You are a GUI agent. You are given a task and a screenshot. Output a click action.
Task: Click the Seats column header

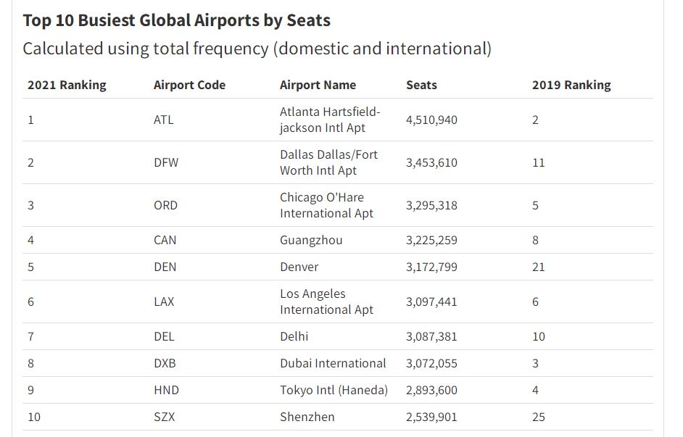pyautogui.click(x=421, y=85)
